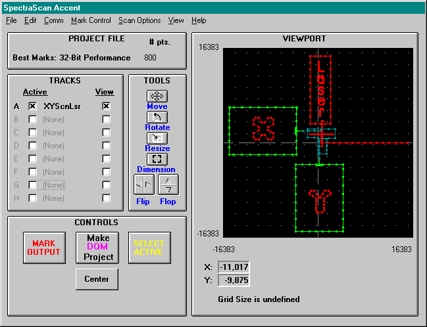Enable Active checkbox for track H
This screenshot has width=427, height=327.
pos(32,198)
